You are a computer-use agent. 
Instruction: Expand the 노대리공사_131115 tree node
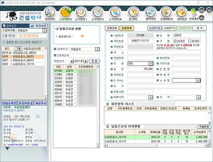pyautogui.click(x=11, y=64)
